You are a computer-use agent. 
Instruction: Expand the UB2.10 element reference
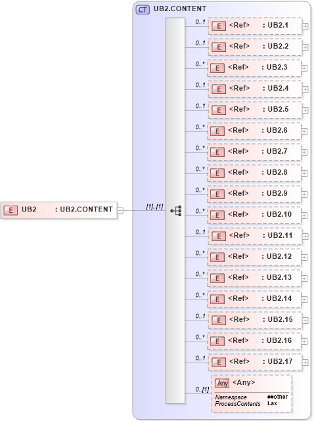pyautogui.click(x=304, y=215)
